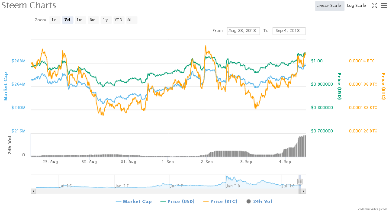Set zoom range to 7d
This screenshot has height=212, width=389.
click(x=67, y=20)
